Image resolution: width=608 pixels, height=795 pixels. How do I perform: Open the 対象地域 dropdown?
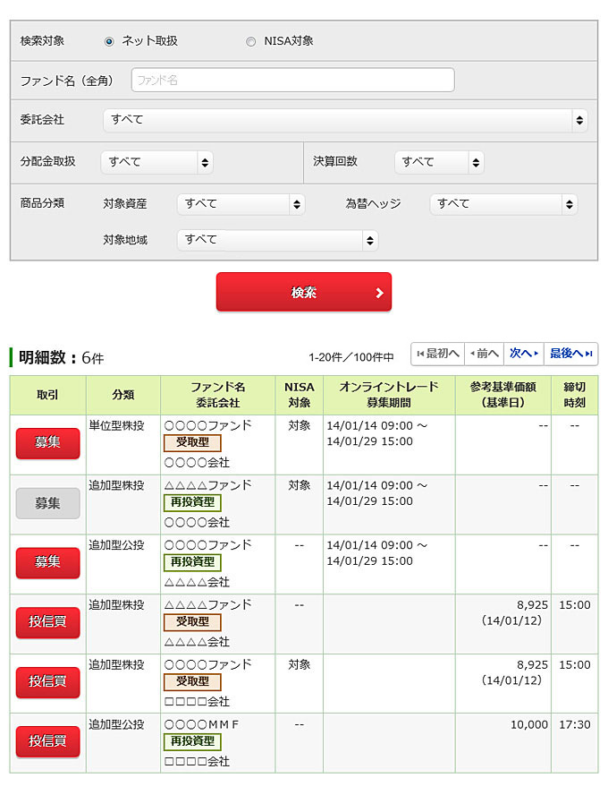[x=277, y=240]
